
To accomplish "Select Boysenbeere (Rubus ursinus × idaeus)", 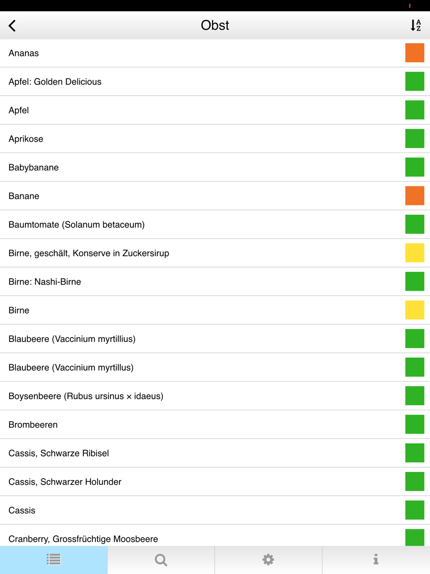I will (86, 396).
